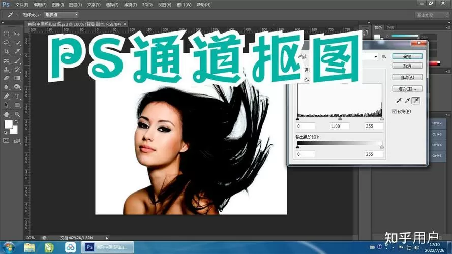This screenshot has height=254, width=452.
Task: Collapse the right panel dock arrows
Action: coord(448,23)
